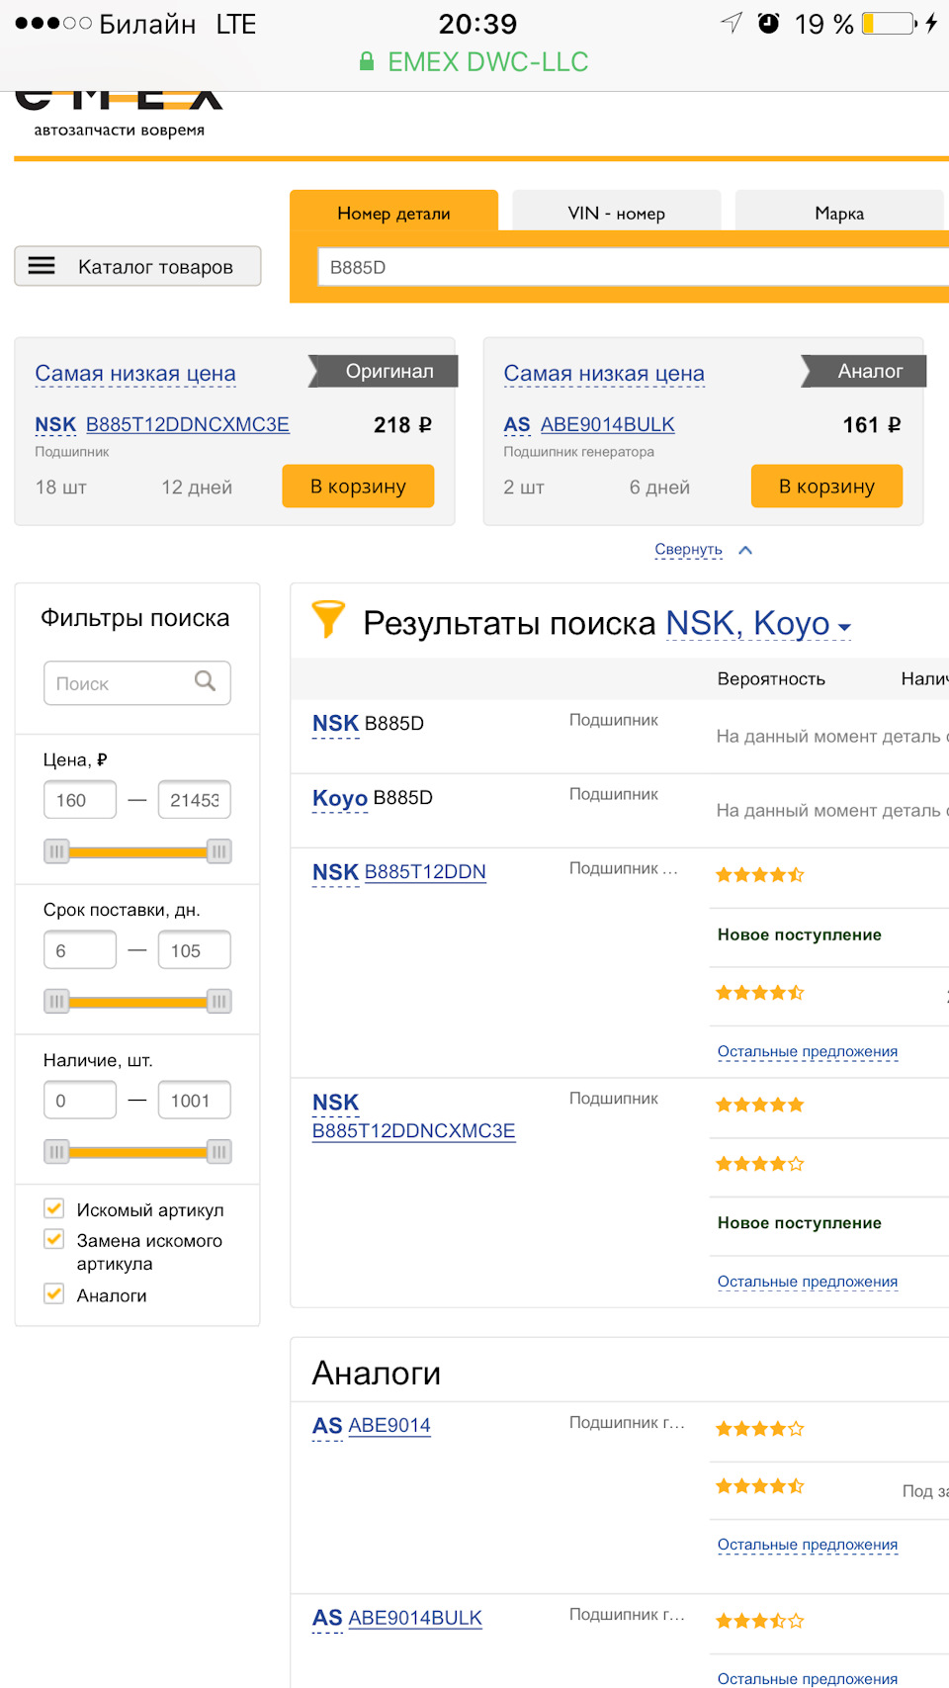Click the maximum price field showing 21453
This screenshot has height=1688, width=949.
click(195, 800)
